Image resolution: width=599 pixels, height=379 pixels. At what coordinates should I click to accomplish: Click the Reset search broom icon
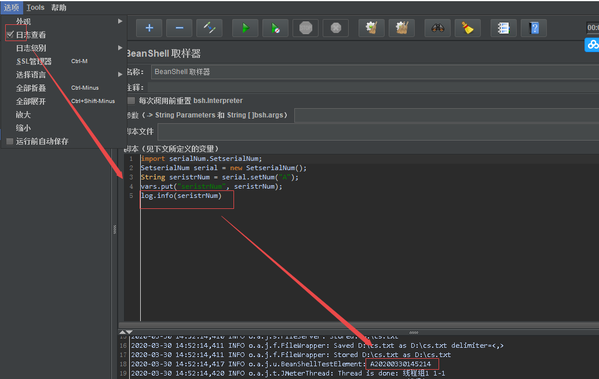[467, 28]
